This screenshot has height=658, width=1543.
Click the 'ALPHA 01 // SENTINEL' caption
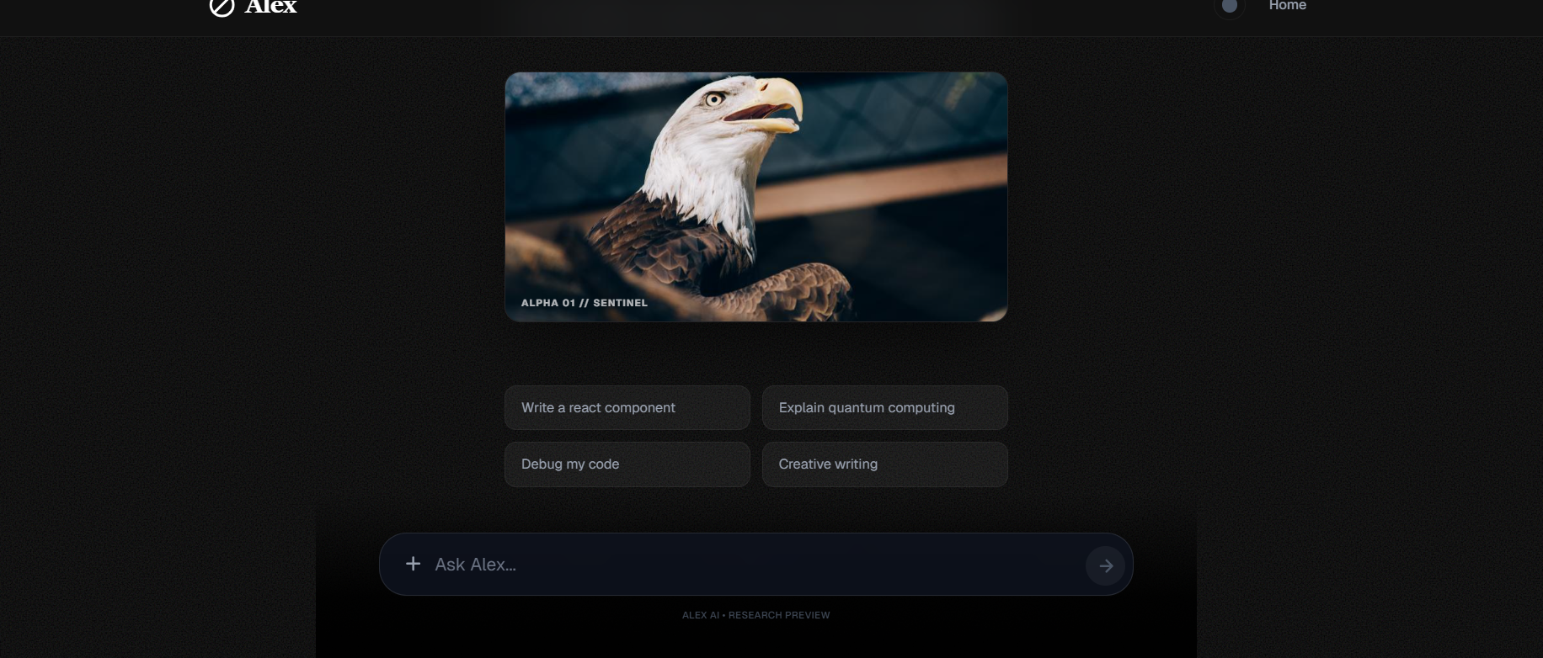tap(585, 303)
